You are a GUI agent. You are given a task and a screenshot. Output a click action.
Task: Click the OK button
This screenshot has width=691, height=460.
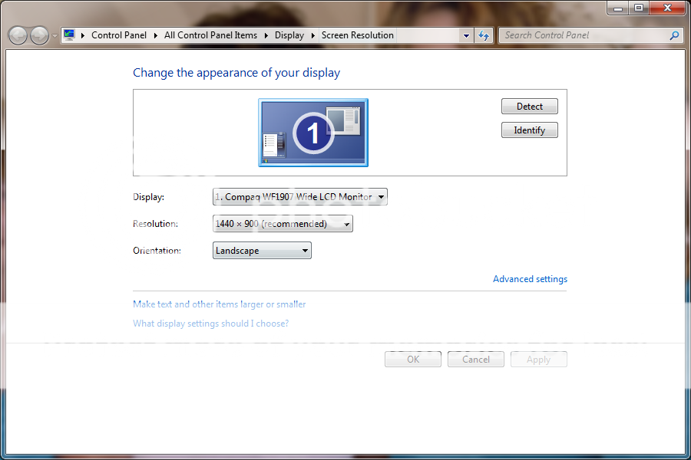(x=413, y=360)
